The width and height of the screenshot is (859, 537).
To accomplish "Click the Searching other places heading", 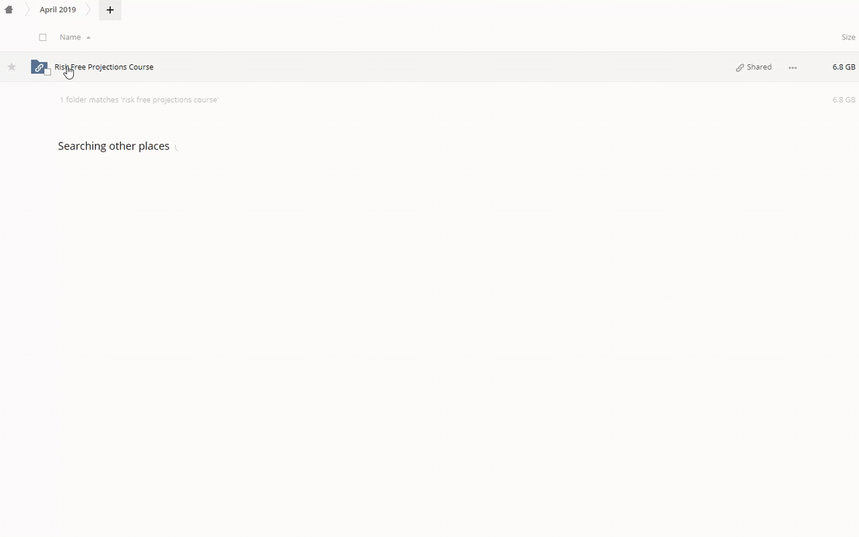I will (x=114, y=146).
